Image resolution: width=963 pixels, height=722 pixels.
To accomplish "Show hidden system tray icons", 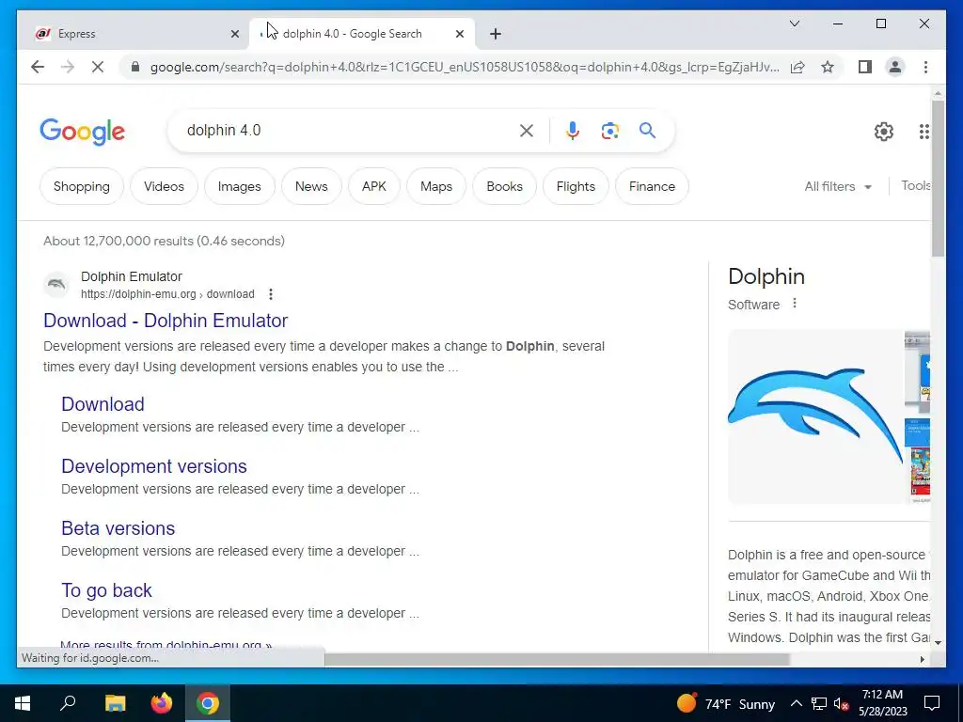I will point(796,703).
